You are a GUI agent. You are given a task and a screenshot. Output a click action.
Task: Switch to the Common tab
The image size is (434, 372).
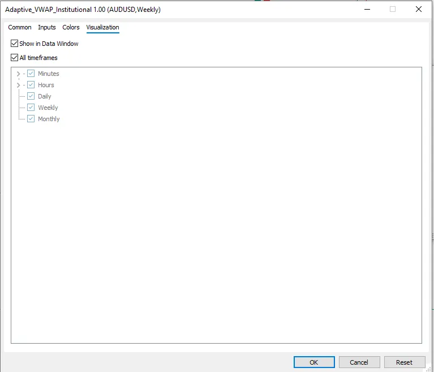(20, 27)
